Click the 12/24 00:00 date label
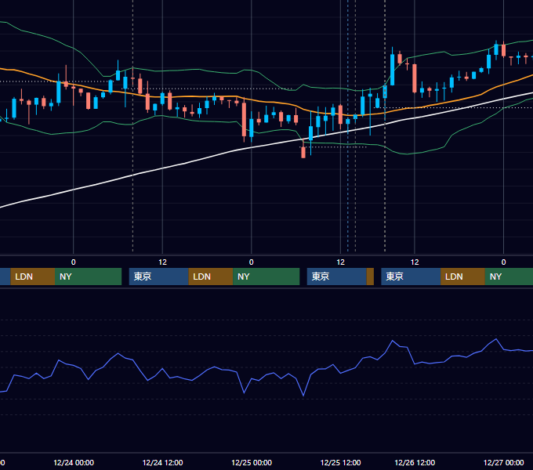This screenshot has height=470, width=533. 74,462
